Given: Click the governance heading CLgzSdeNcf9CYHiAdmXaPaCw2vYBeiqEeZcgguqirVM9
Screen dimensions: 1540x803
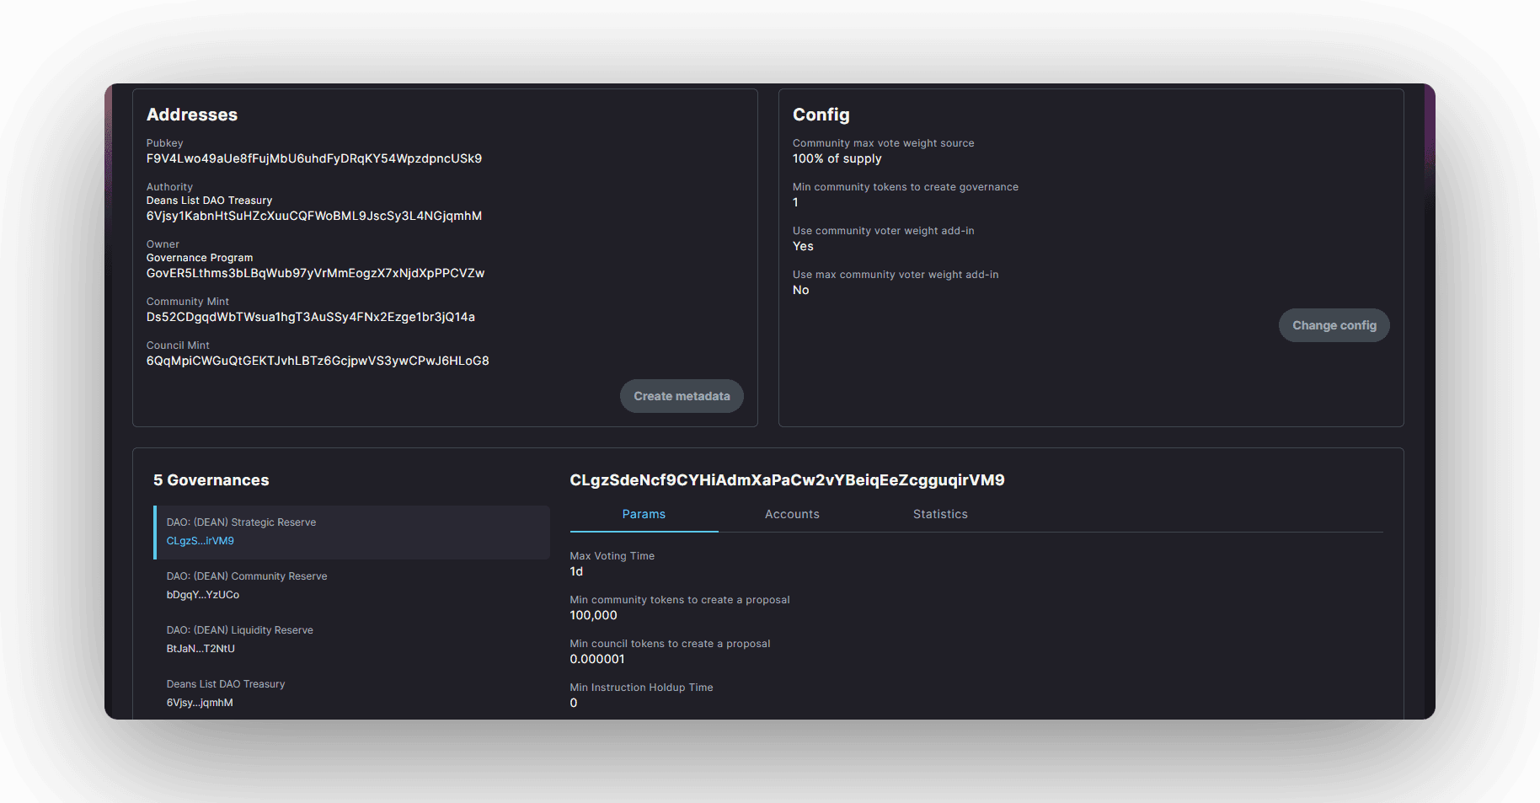Looking at the screenshot, I should click(x=788, y=479).
